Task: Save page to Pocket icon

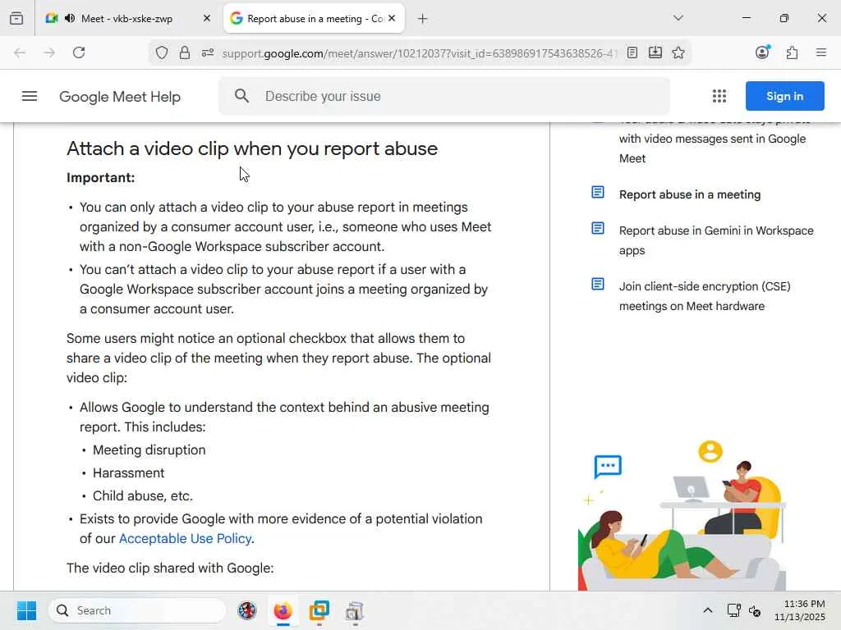Action: click(x=655, y=52)
